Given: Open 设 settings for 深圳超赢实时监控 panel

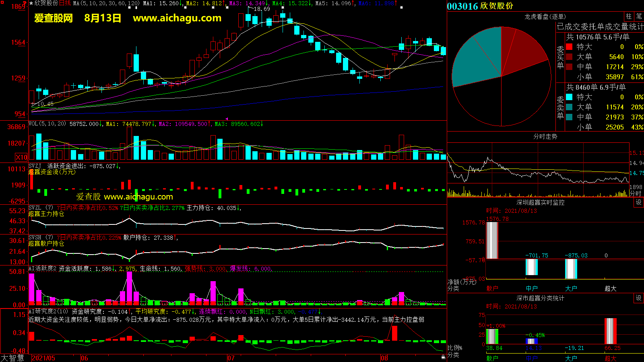Looking at the screenshot, I should tap(638, 202).
